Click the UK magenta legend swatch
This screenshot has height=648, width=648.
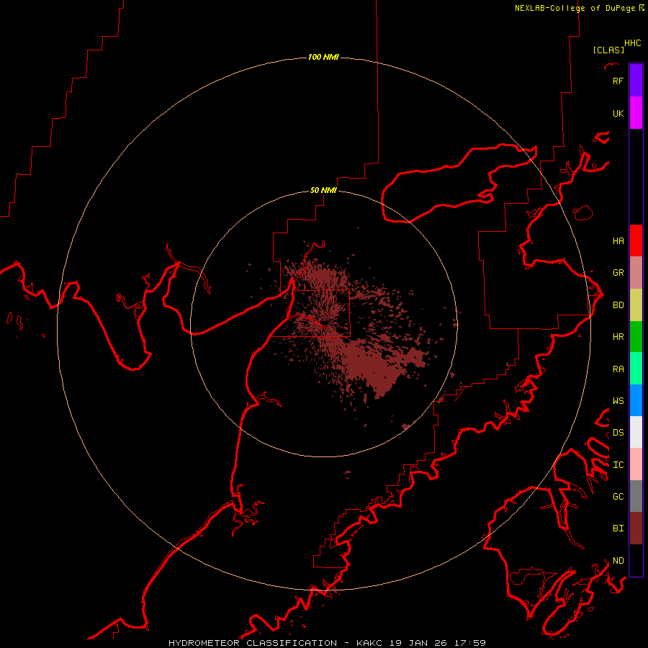coord(636,113)
